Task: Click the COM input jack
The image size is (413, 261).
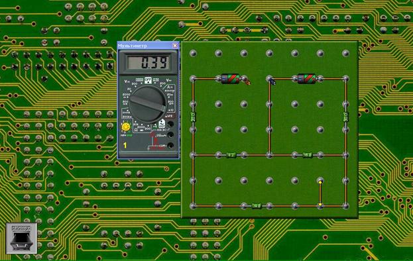Action: [170, 145]
